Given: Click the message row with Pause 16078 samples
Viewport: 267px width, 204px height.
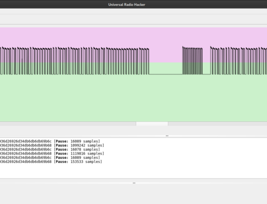Looking at the screenshot, I should (x=50, y=150).
